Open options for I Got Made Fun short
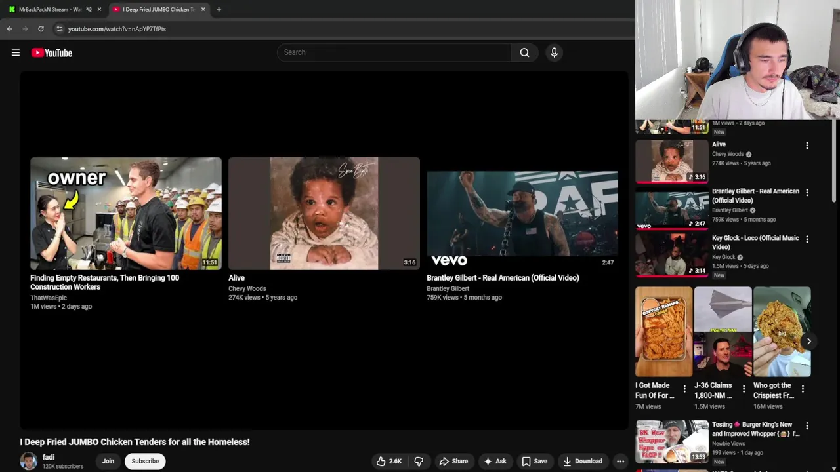Image resolution: width=840 pixels, height=472 pixels. pos(684,389)
